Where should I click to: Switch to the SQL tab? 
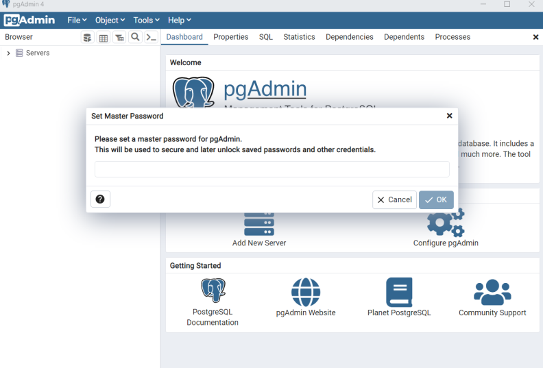pos(265,37)
